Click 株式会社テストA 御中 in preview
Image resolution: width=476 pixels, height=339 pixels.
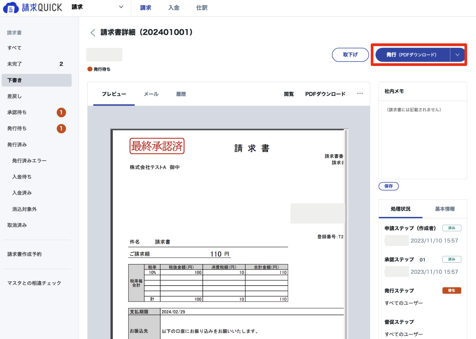[155, 167]
